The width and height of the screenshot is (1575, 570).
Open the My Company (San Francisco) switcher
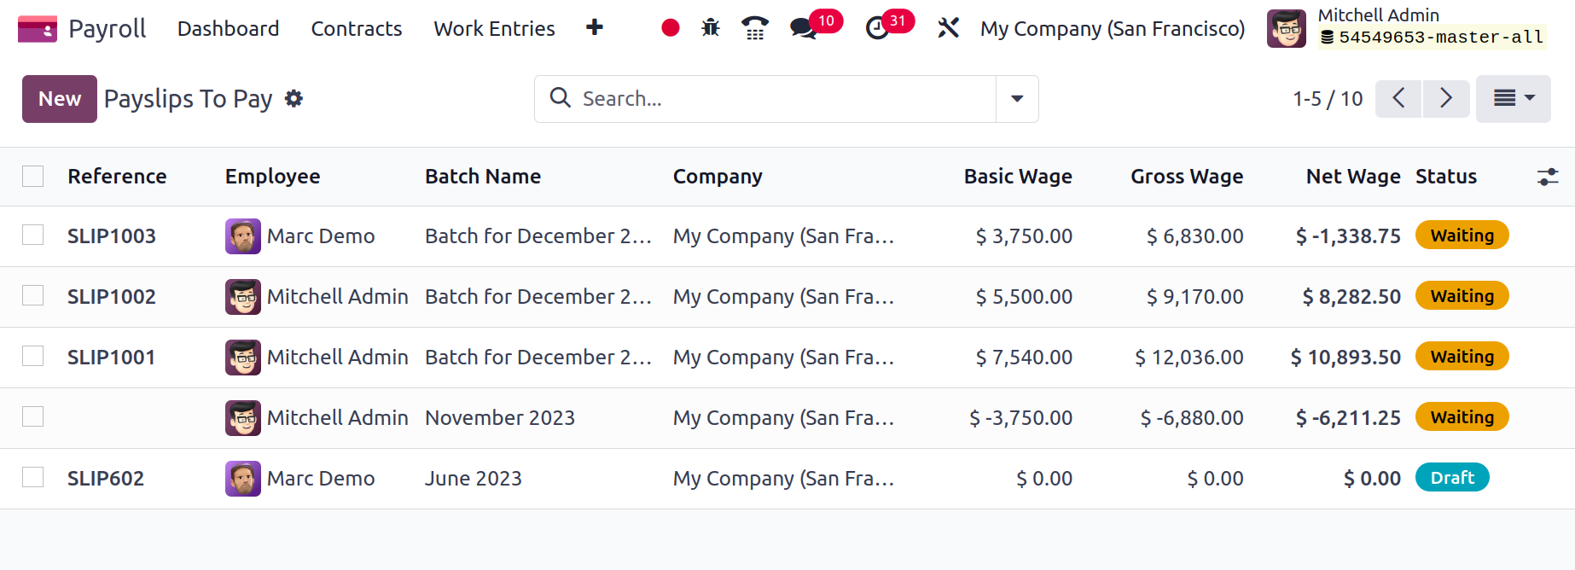1113,29
